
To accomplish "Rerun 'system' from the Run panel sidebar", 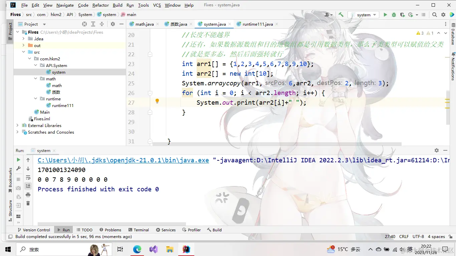I will point(19,160).
